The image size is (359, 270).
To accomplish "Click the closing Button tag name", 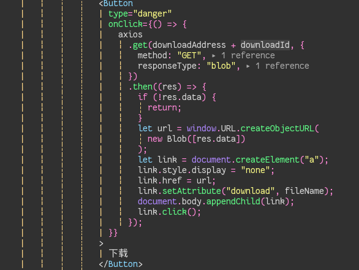I will (x=123, y=264).
